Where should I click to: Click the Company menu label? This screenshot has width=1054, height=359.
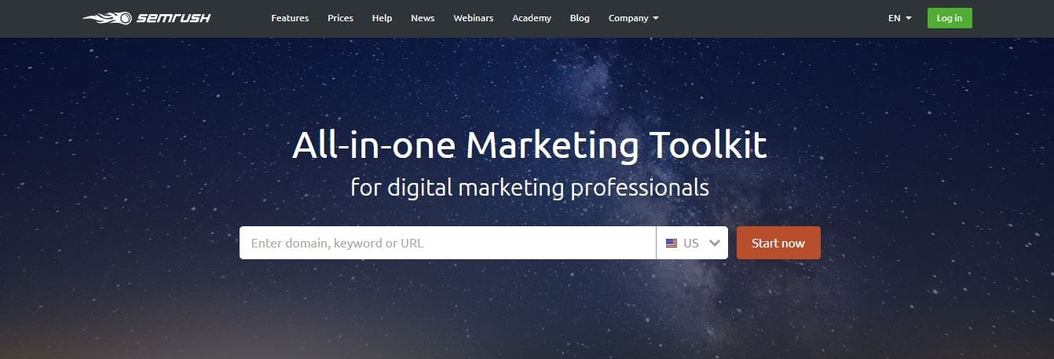click(628, 18)
